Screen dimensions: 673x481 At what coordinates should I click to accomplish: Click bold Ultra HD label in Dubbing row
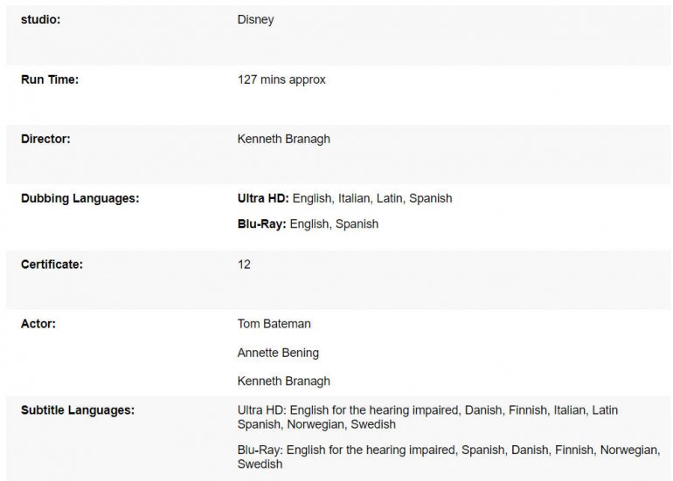tap(262, 198)
